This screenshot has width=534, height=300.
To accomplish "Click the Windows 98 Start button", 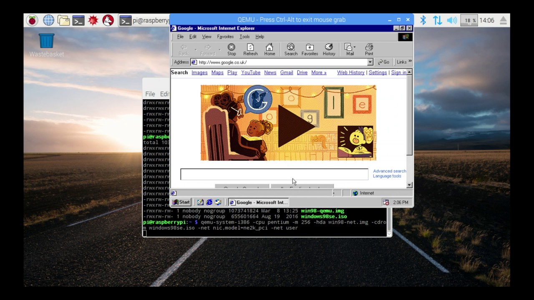I will [181, 202].
